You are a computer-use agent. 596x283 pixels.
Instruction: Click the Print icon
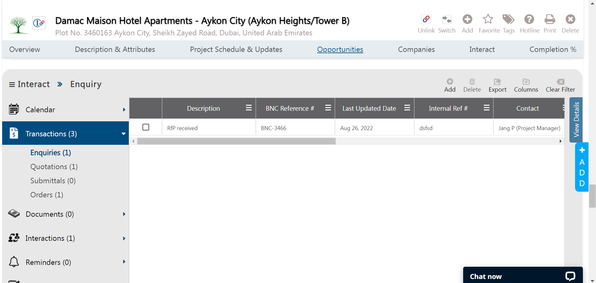550,19
